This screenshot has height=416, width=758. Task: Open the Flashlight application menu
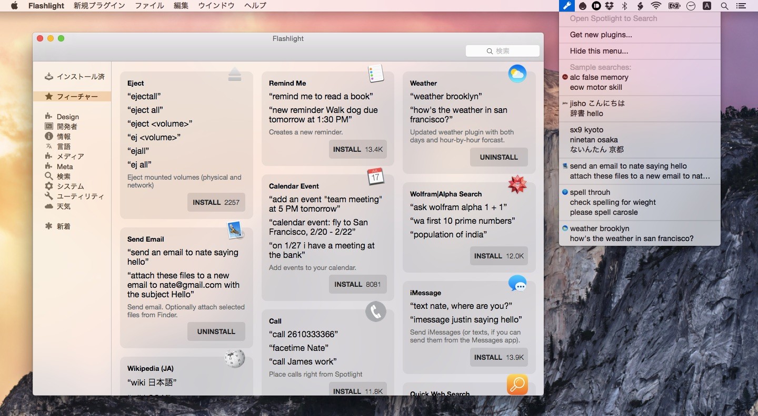[x=46, y=6]
